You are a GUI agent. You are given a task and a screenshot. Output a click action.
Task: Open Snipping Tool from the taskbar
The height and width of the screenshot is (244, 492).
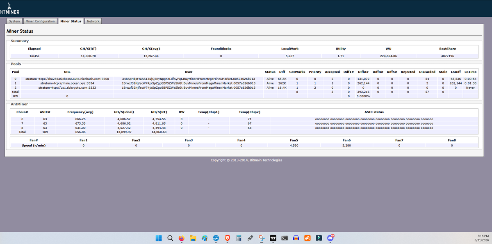(x=262, y=238)
